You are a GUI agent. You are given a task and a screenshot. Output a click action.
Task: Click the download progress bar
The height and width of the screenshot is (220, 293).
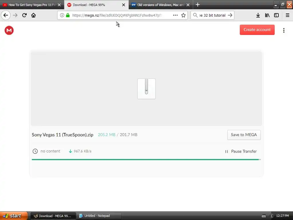pos(146,160)
